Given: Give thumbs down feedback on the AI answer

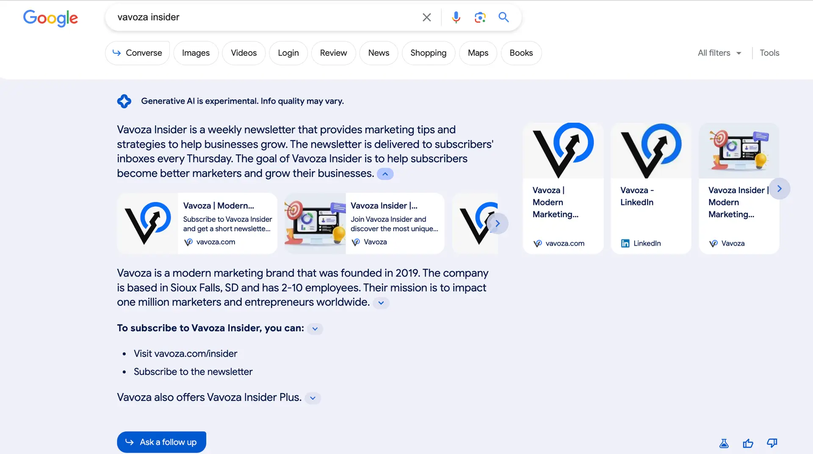Looking at the screenshot, I should (x=772, y=443).
